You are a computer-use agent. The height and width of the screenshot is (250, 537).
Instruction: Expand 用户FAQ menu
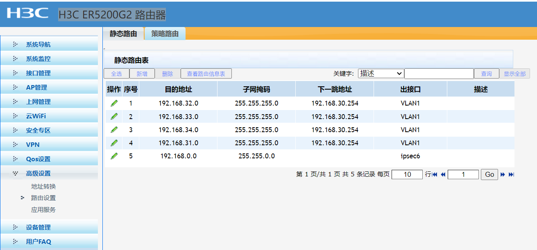[x=49, y=242]
